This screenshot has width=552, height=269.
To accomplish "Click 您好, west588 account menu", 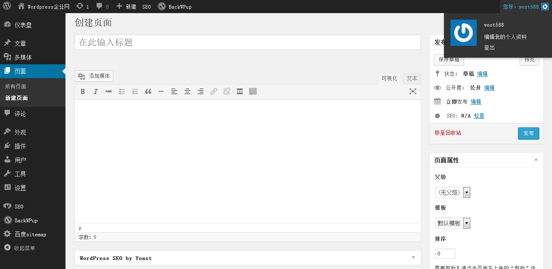I will coord(525,7).
